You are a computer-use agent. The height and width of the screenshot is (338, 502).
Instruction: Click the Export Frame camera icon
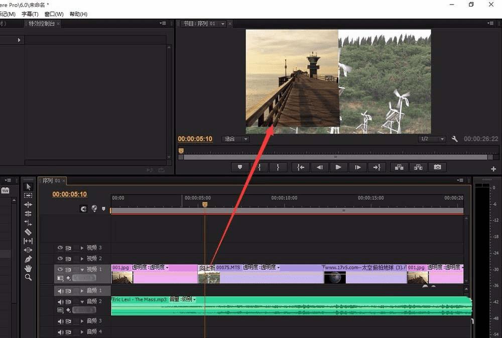(437, 167)
